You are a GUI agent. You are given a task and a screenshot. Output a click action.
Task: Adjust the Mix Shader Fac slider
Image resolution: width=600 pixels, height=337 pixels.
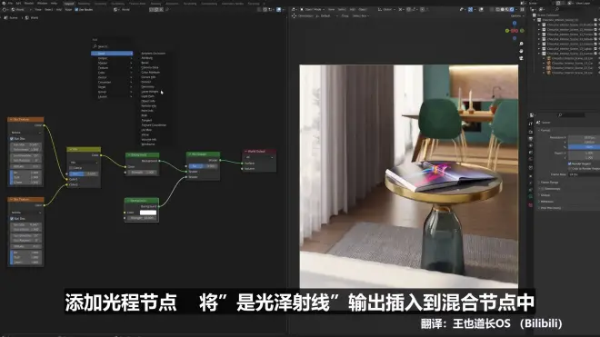tap(204, 166)
